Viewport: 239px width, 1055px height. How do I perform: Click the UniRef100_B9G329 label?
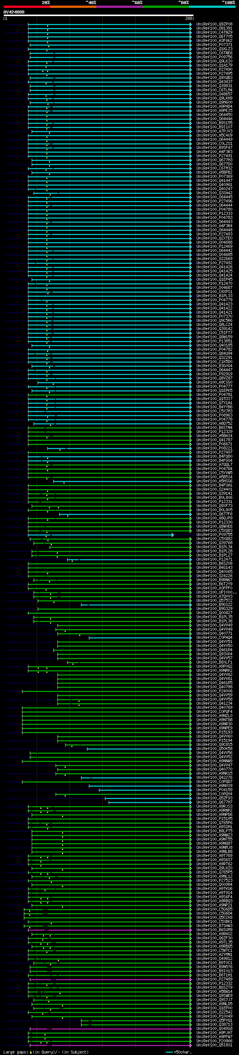pyautogui.click(x=214, y=609)
